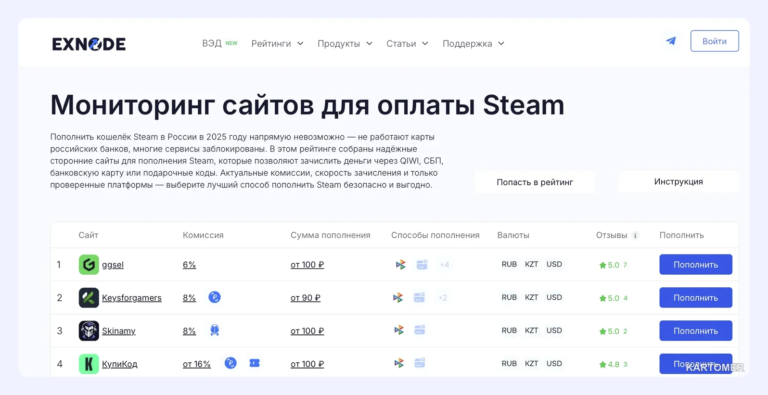Viewport: 768px width, 395px height.
Task: Expand the Продукты dropdown menu
Action: (345, 44)
